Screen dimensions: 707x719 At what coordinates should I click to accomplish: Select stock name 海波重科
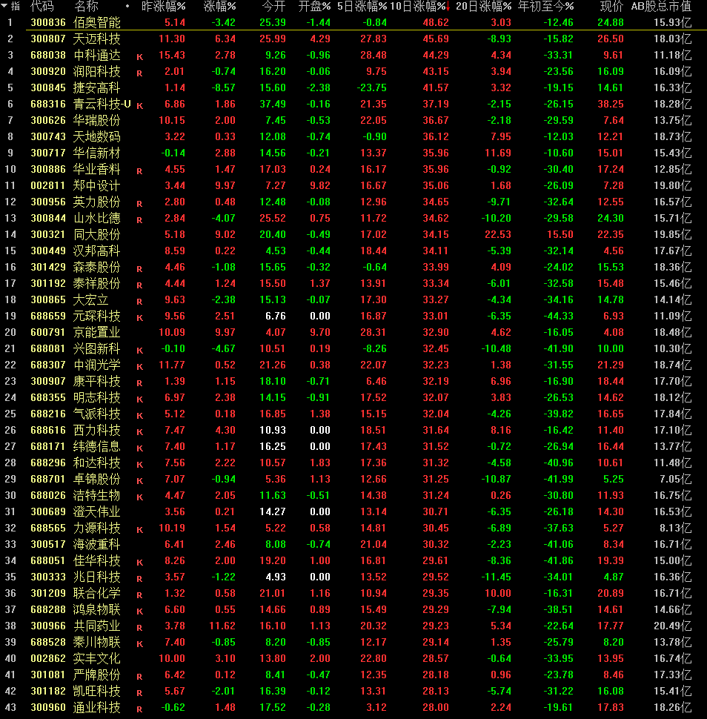97,544
